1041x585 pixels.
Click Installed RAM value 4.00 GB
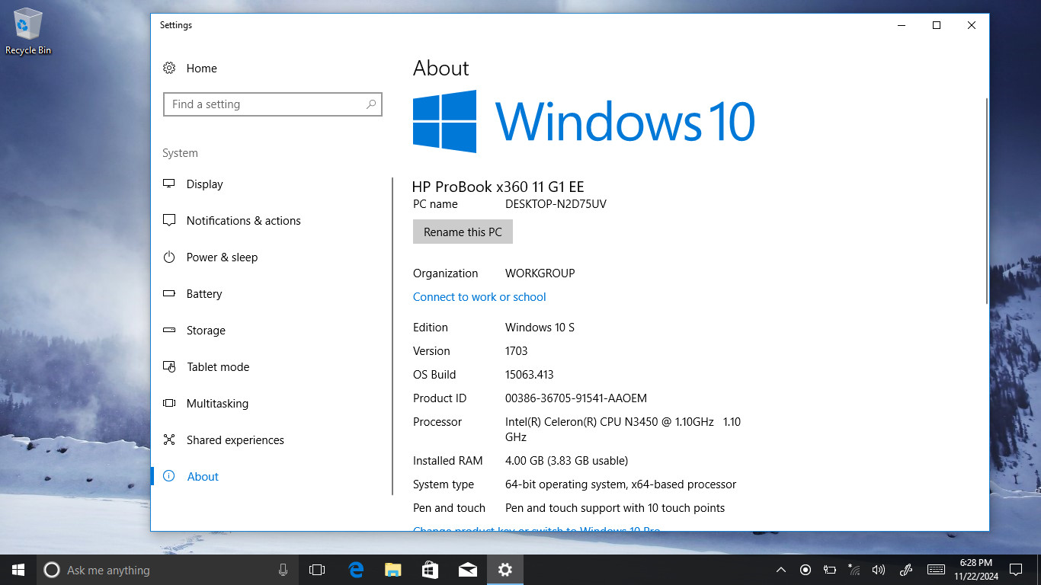click(566, 460)
